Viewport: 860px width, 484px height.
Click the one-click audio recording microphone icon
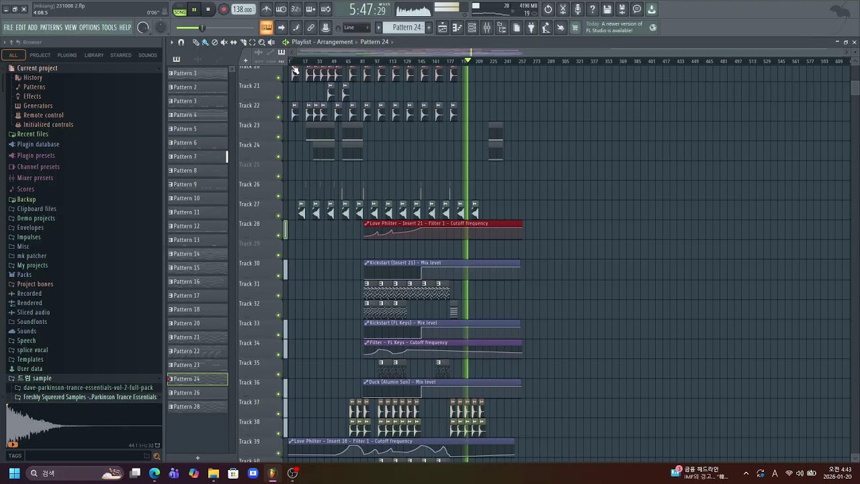[x=578, y=9]
